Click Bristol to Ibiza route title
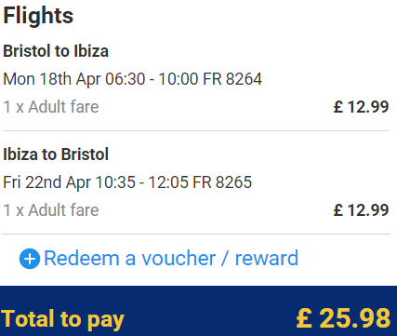 coord(56,51)
